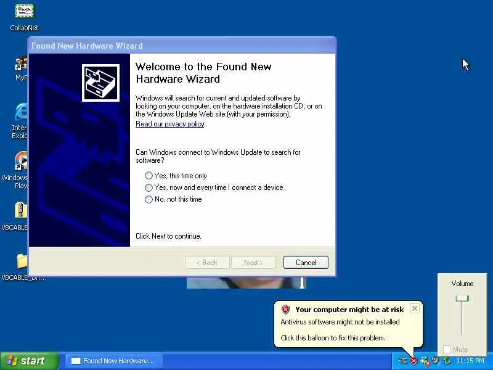Select the Windows Media Player desktop shortcut
This screenshot has width=493, height=370.
tap(22, 161)
